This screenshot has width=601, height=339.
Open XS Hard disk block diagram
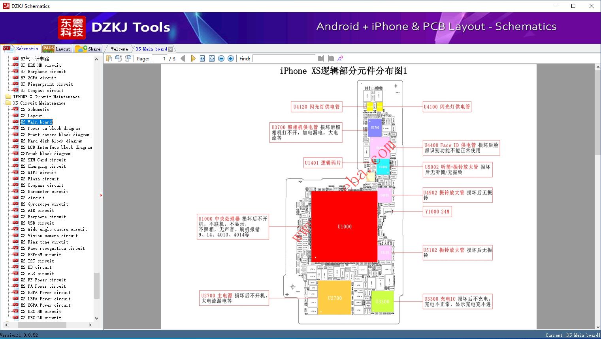click(x=51, y=141)
